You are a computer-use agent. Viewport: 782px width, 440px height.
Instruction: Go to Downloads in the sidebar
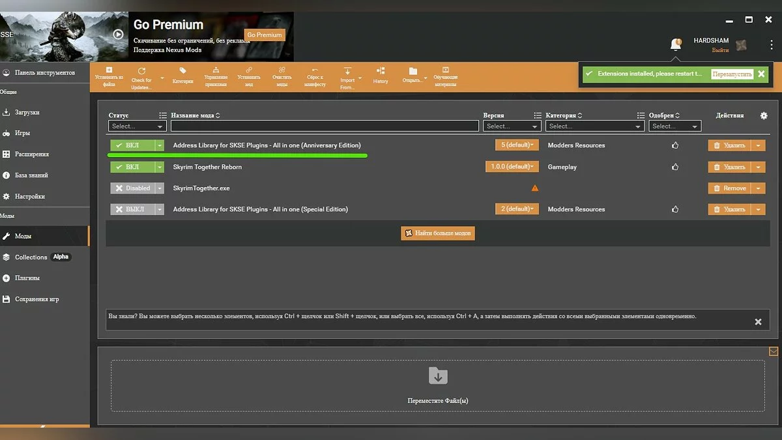coord(27,112)
